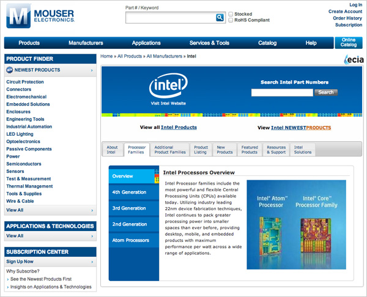This screenshot has width=367, height=297.
Task: Click All Manufacturers in the breadcrumb
Action: [165, 56]
